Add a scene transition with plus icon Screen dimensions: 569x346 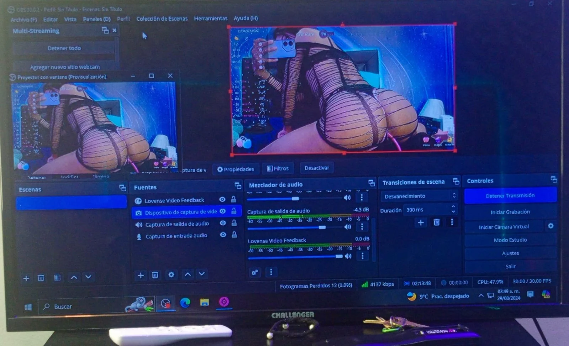tap(421, 223)
